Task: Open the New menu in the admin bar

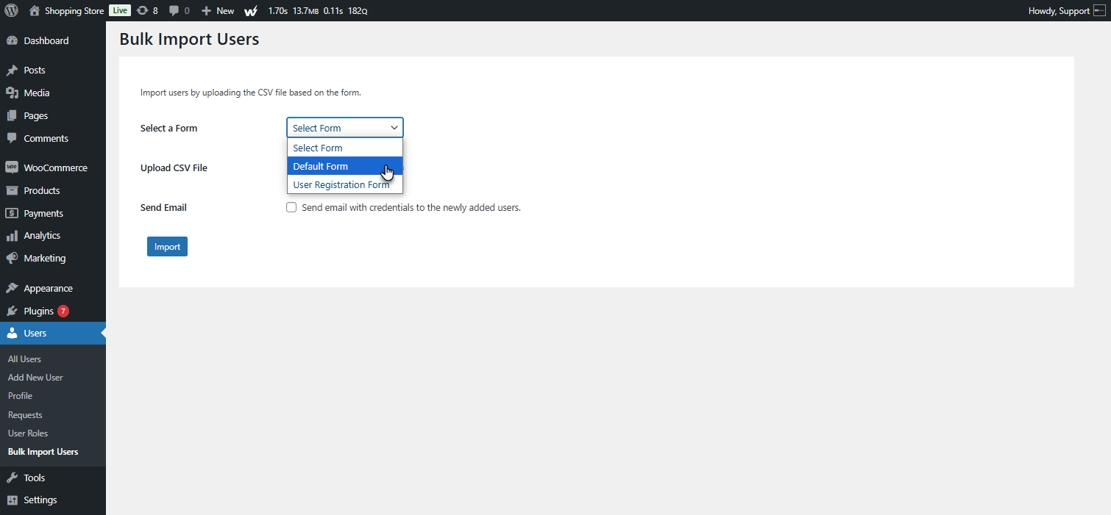Action: click(217, 10)
